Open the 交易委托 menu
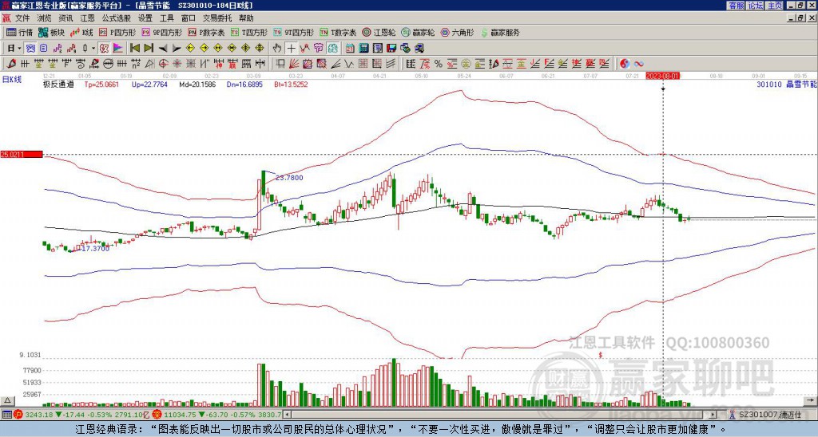818x437 pixels. [216, 18]
